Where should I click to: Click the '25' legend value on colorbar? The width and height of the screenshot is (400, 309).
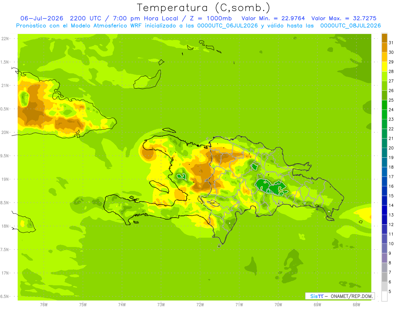click(x=391, y=100)
